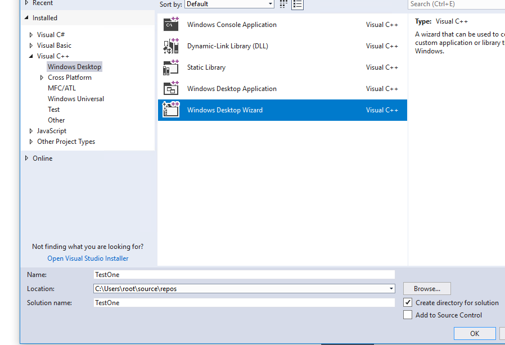
Task: Select the Dynamic-Link Library (DLL) icon
Action: [171, 46]
